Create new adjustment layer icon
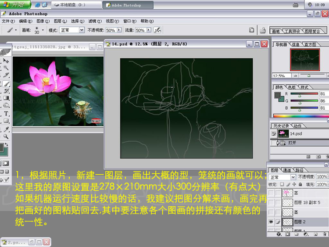The height and width of the screenshot is (247, 329). 306,234
